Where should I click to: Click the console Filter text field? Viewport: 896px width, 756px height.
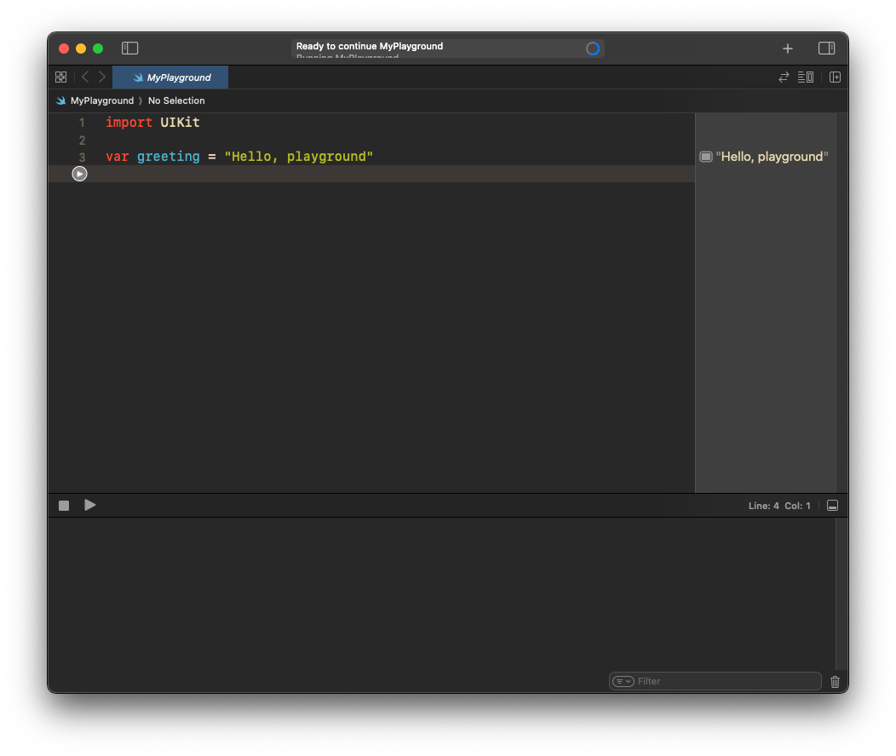point(724,681)
